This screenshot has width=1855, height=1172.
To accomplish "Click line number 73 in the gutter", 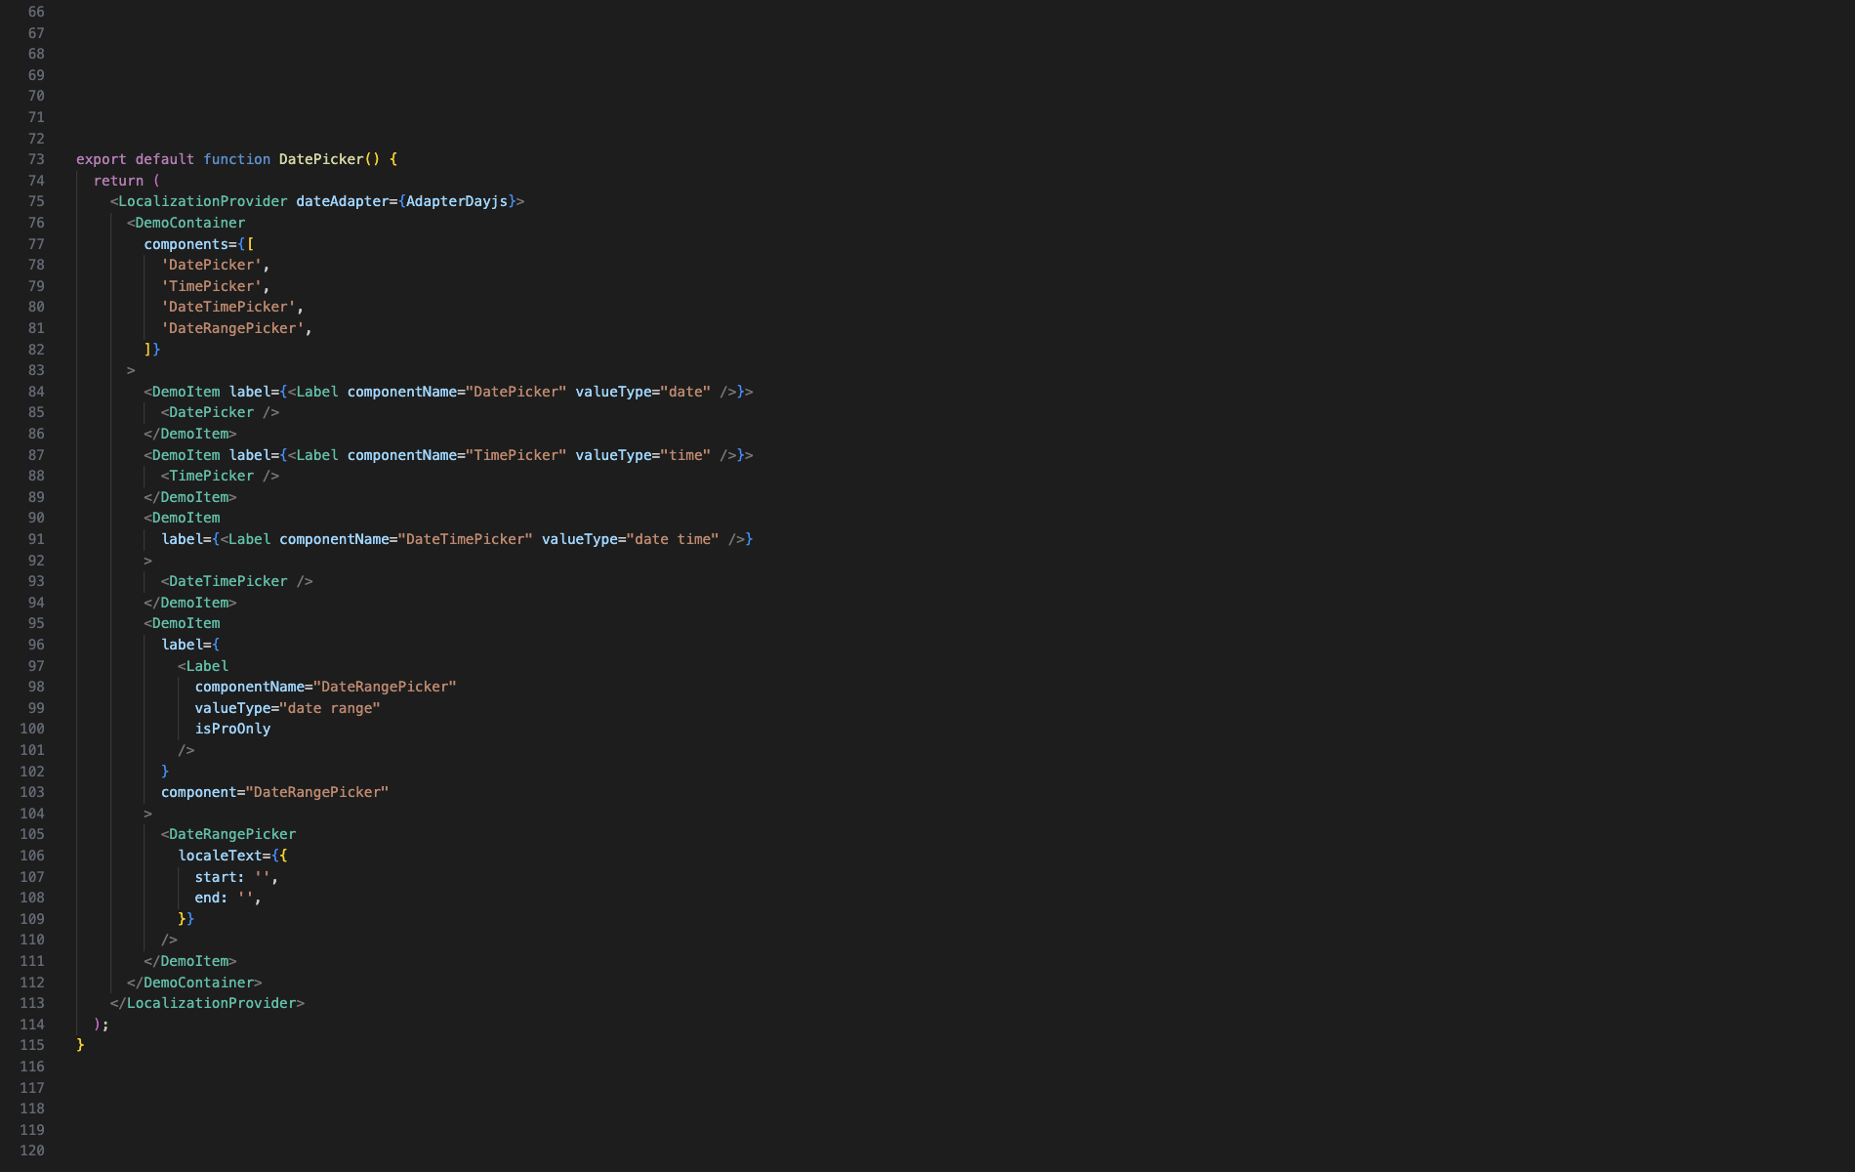I will click(x=36, y=159).
